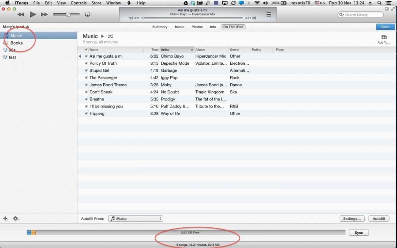Viewport: 397px width, 248px height.
Task: Uncheck the Tripping checkbox
Action: [86, 113]
